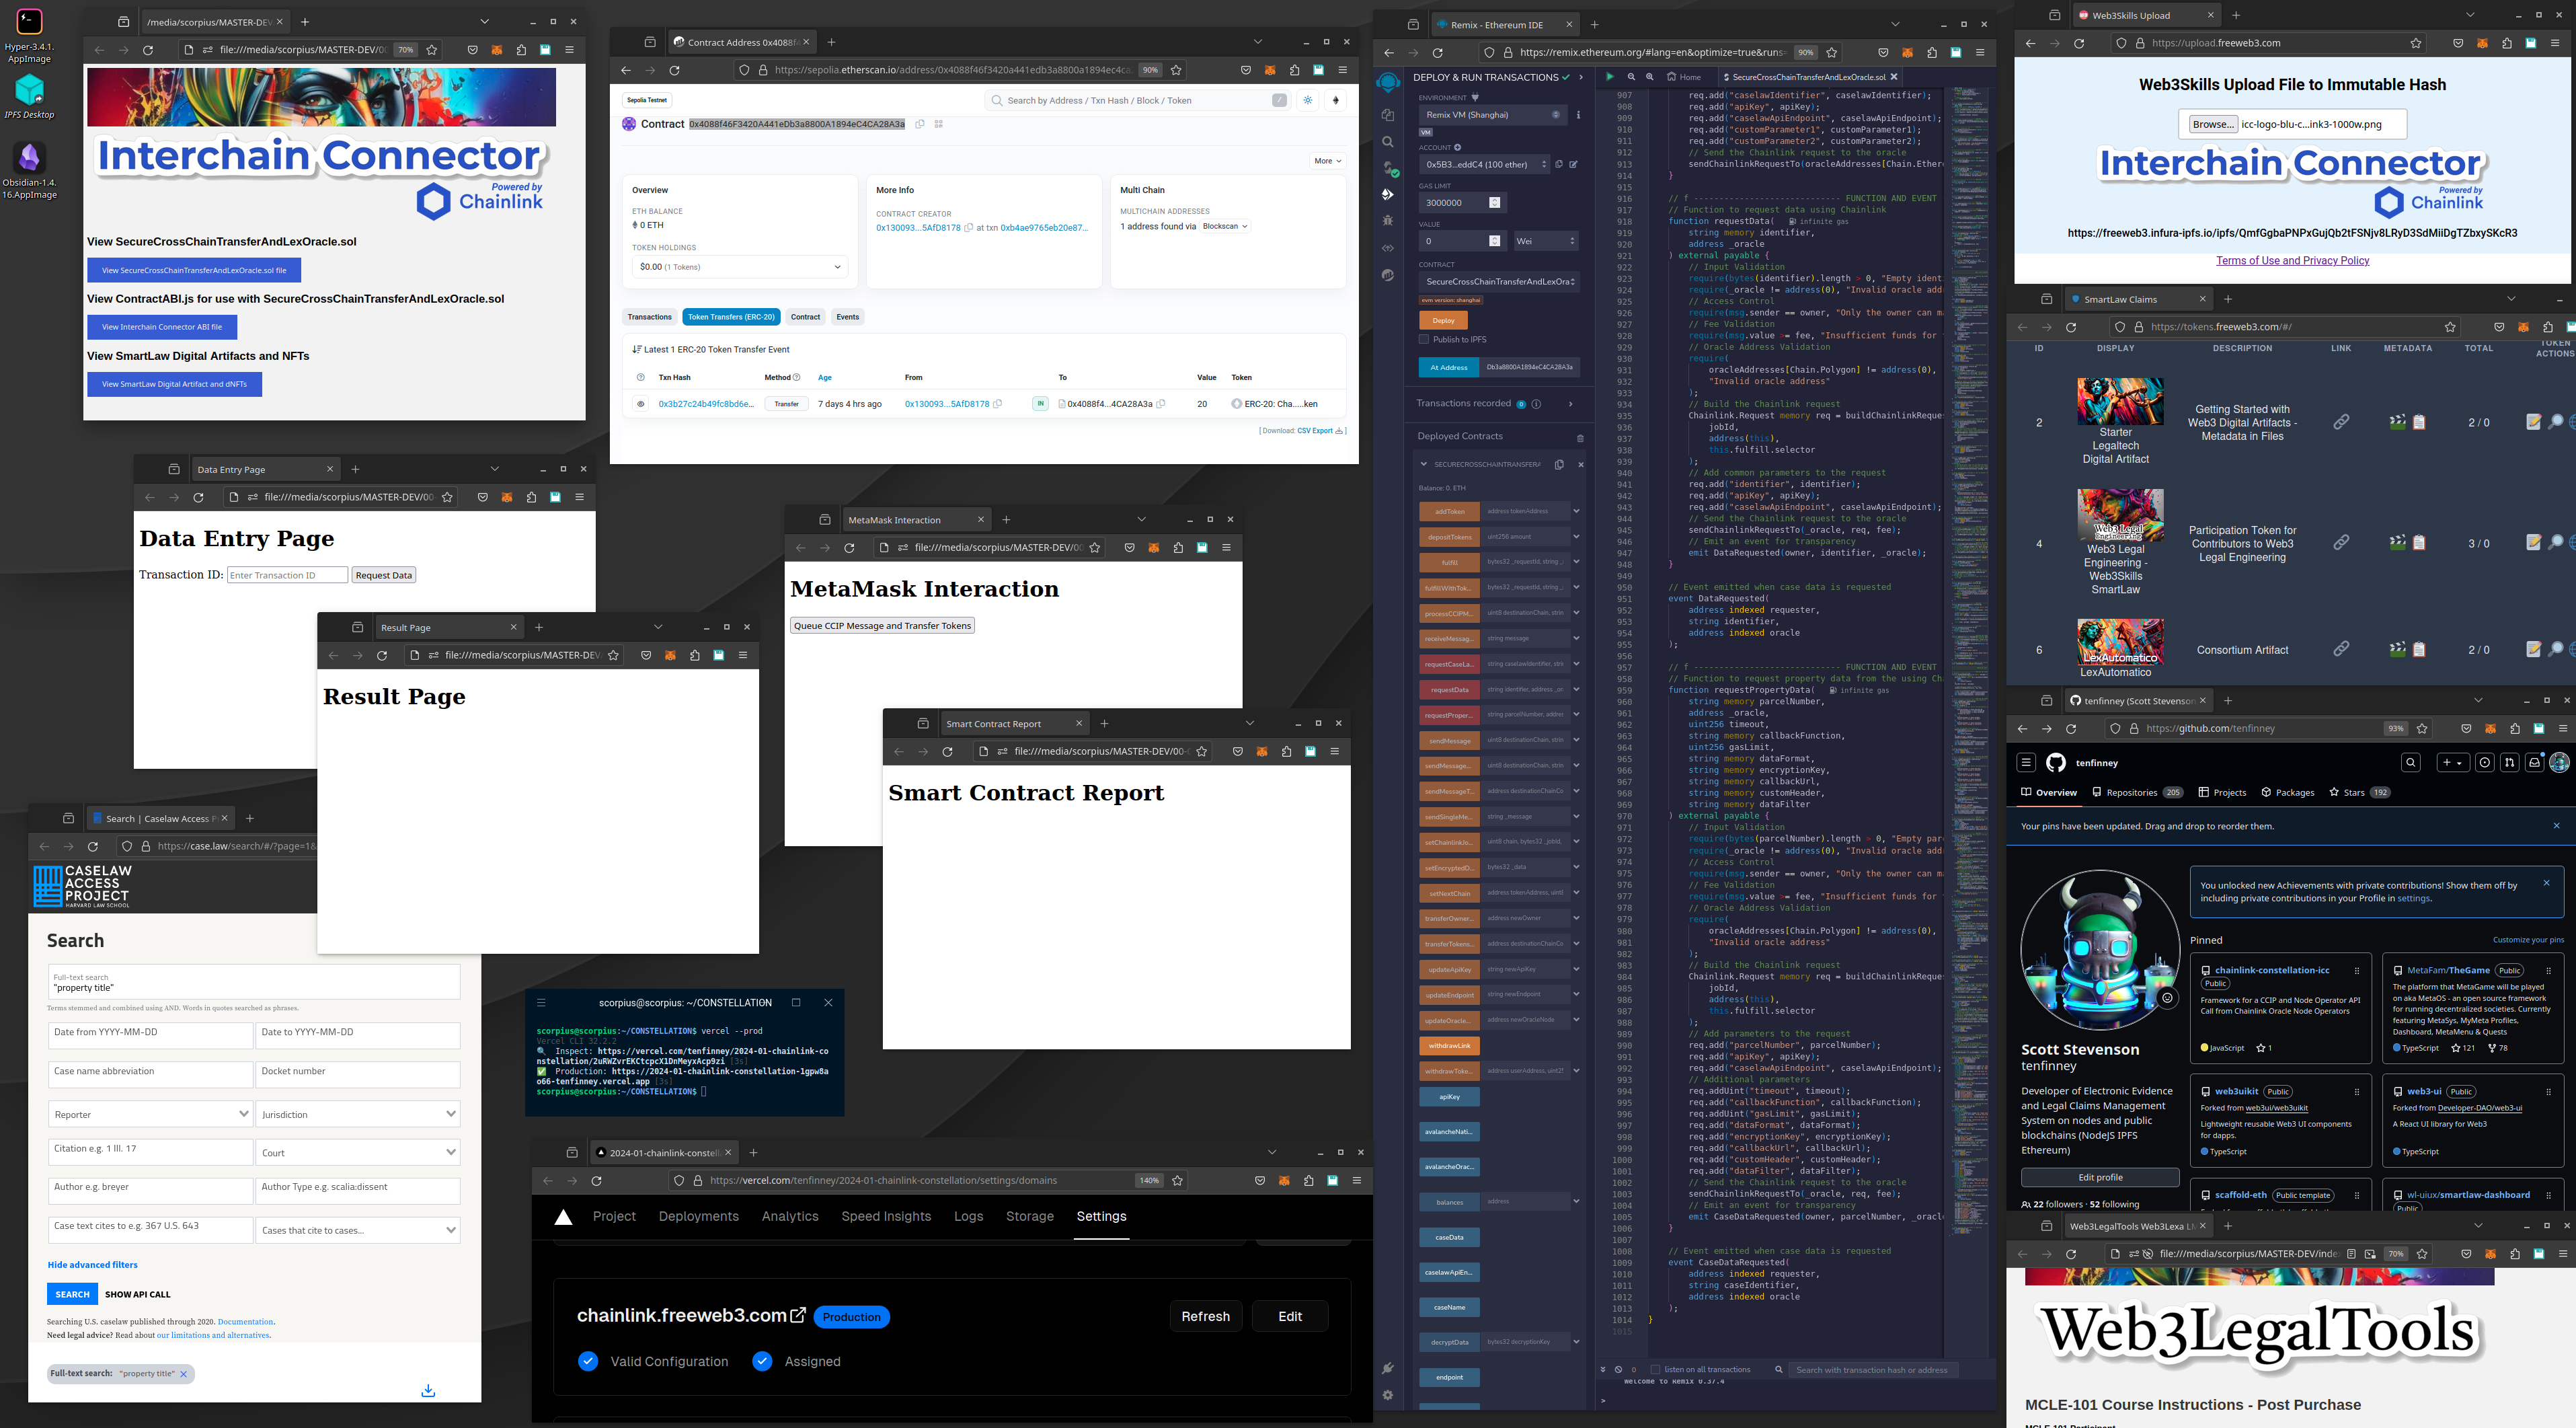Switch to Etherscan Events tab
The width and height of the screenshot is (2576, 1428).
tap(847, 317)
